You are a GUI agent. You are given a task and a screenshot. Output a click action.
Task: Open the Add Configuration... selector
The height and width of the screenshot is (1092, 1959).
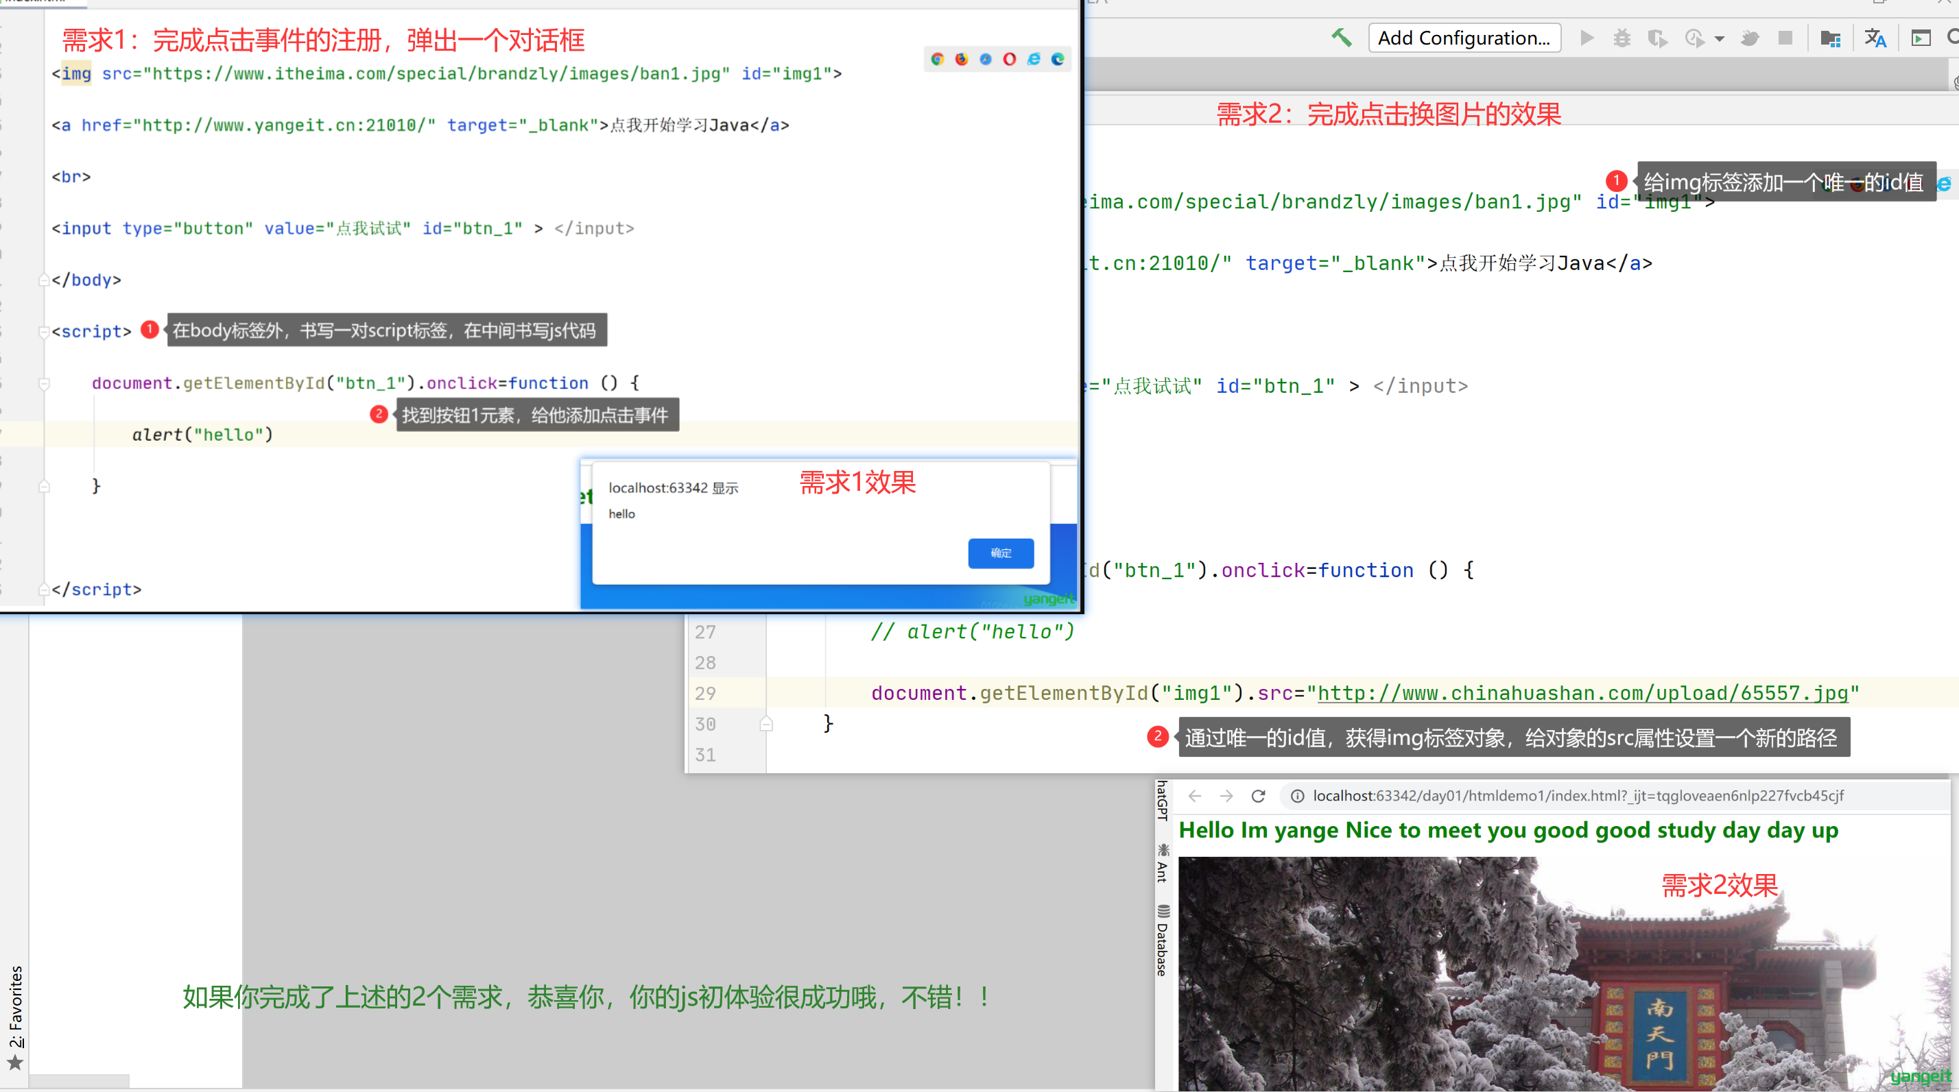1464,38
